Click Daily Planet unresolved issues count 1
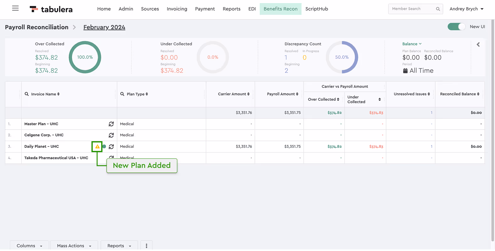 432,147
